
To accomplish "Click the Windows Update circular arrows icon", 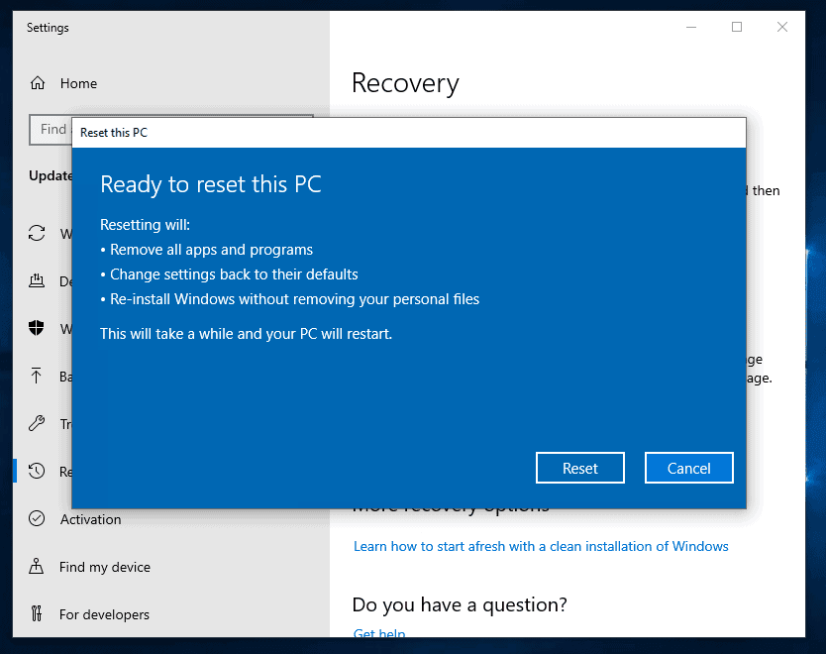I will (x=37, y=233).
